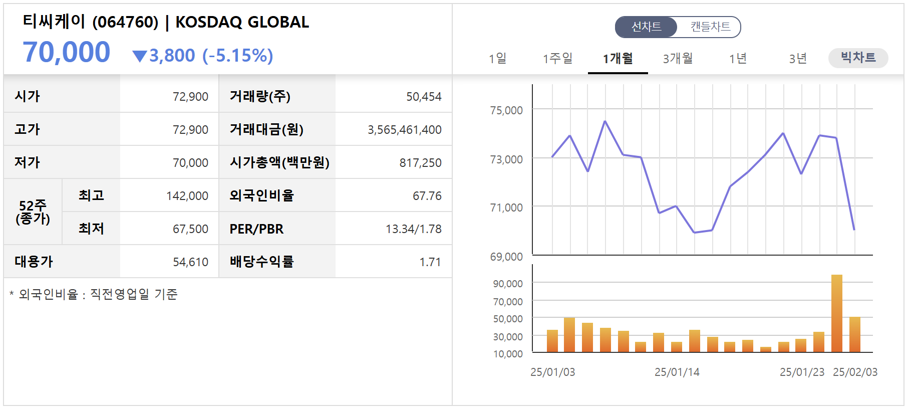Click the 25/01/03 date axis label
This screenshot has width=909, height=409.
(552, 372)
